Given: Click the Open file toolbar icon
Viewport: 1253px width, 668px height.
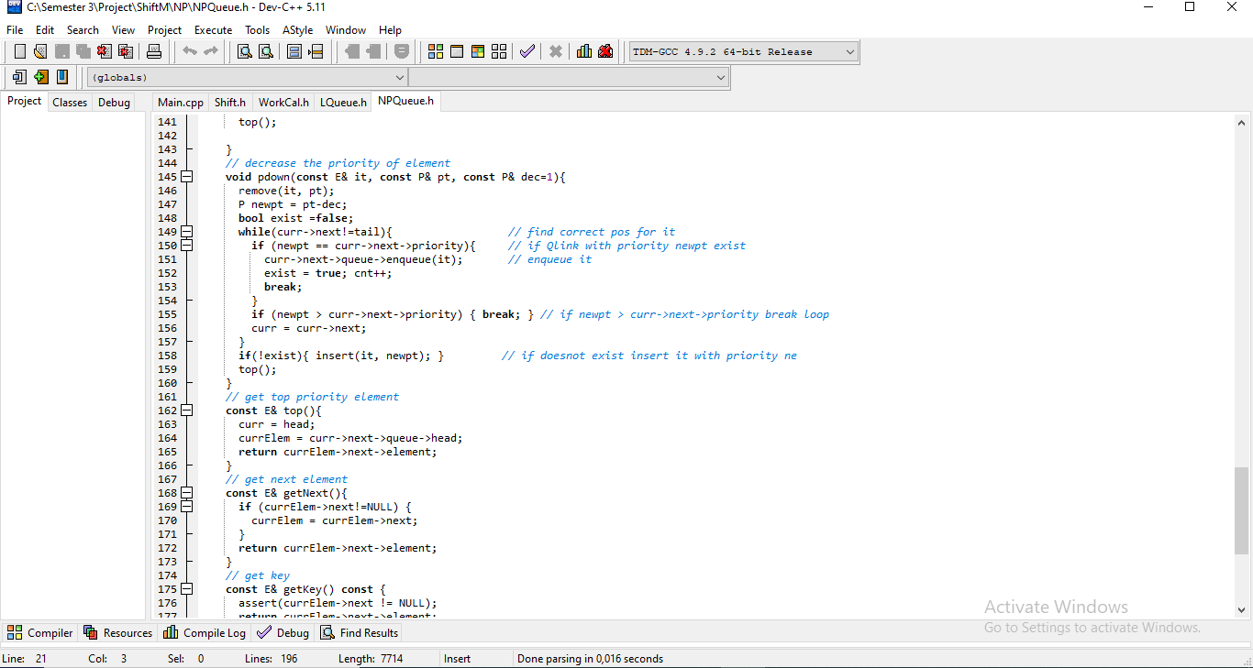Looking at the screenshot, I should [40, 51].
